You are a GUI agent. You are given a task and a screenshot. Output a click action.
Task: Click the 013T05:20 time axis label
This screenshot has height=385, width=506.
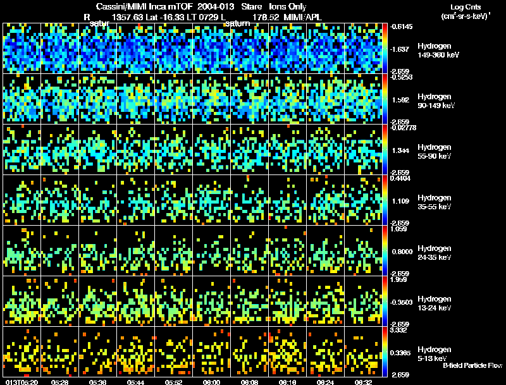coord(22,382)
